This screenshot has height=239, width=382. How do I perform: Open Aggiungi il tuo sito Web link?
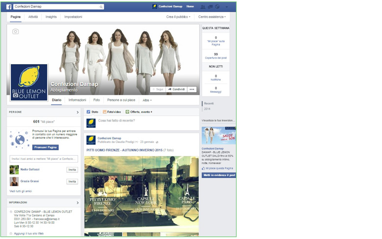[x=29, y=234]
